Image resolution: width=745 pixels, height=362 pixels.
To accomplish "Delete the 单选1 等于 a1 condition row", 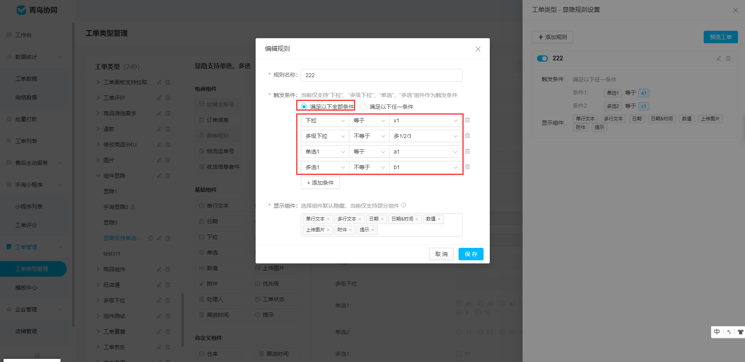I will tap(468, 151).
